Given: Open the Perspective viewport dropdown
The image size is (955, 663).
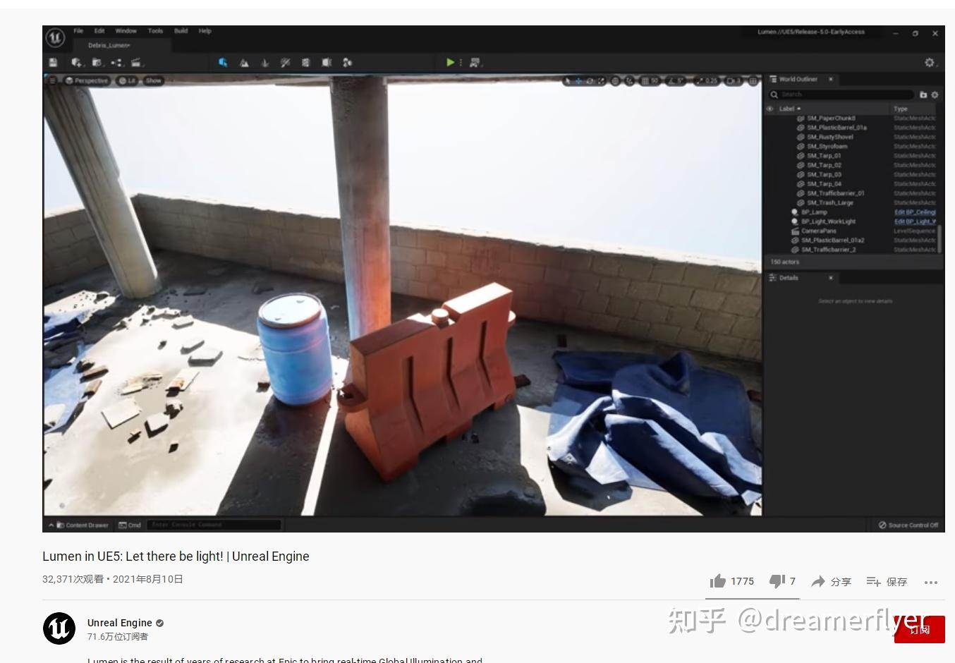Looking at the screenshot, I should pos(86,80).
